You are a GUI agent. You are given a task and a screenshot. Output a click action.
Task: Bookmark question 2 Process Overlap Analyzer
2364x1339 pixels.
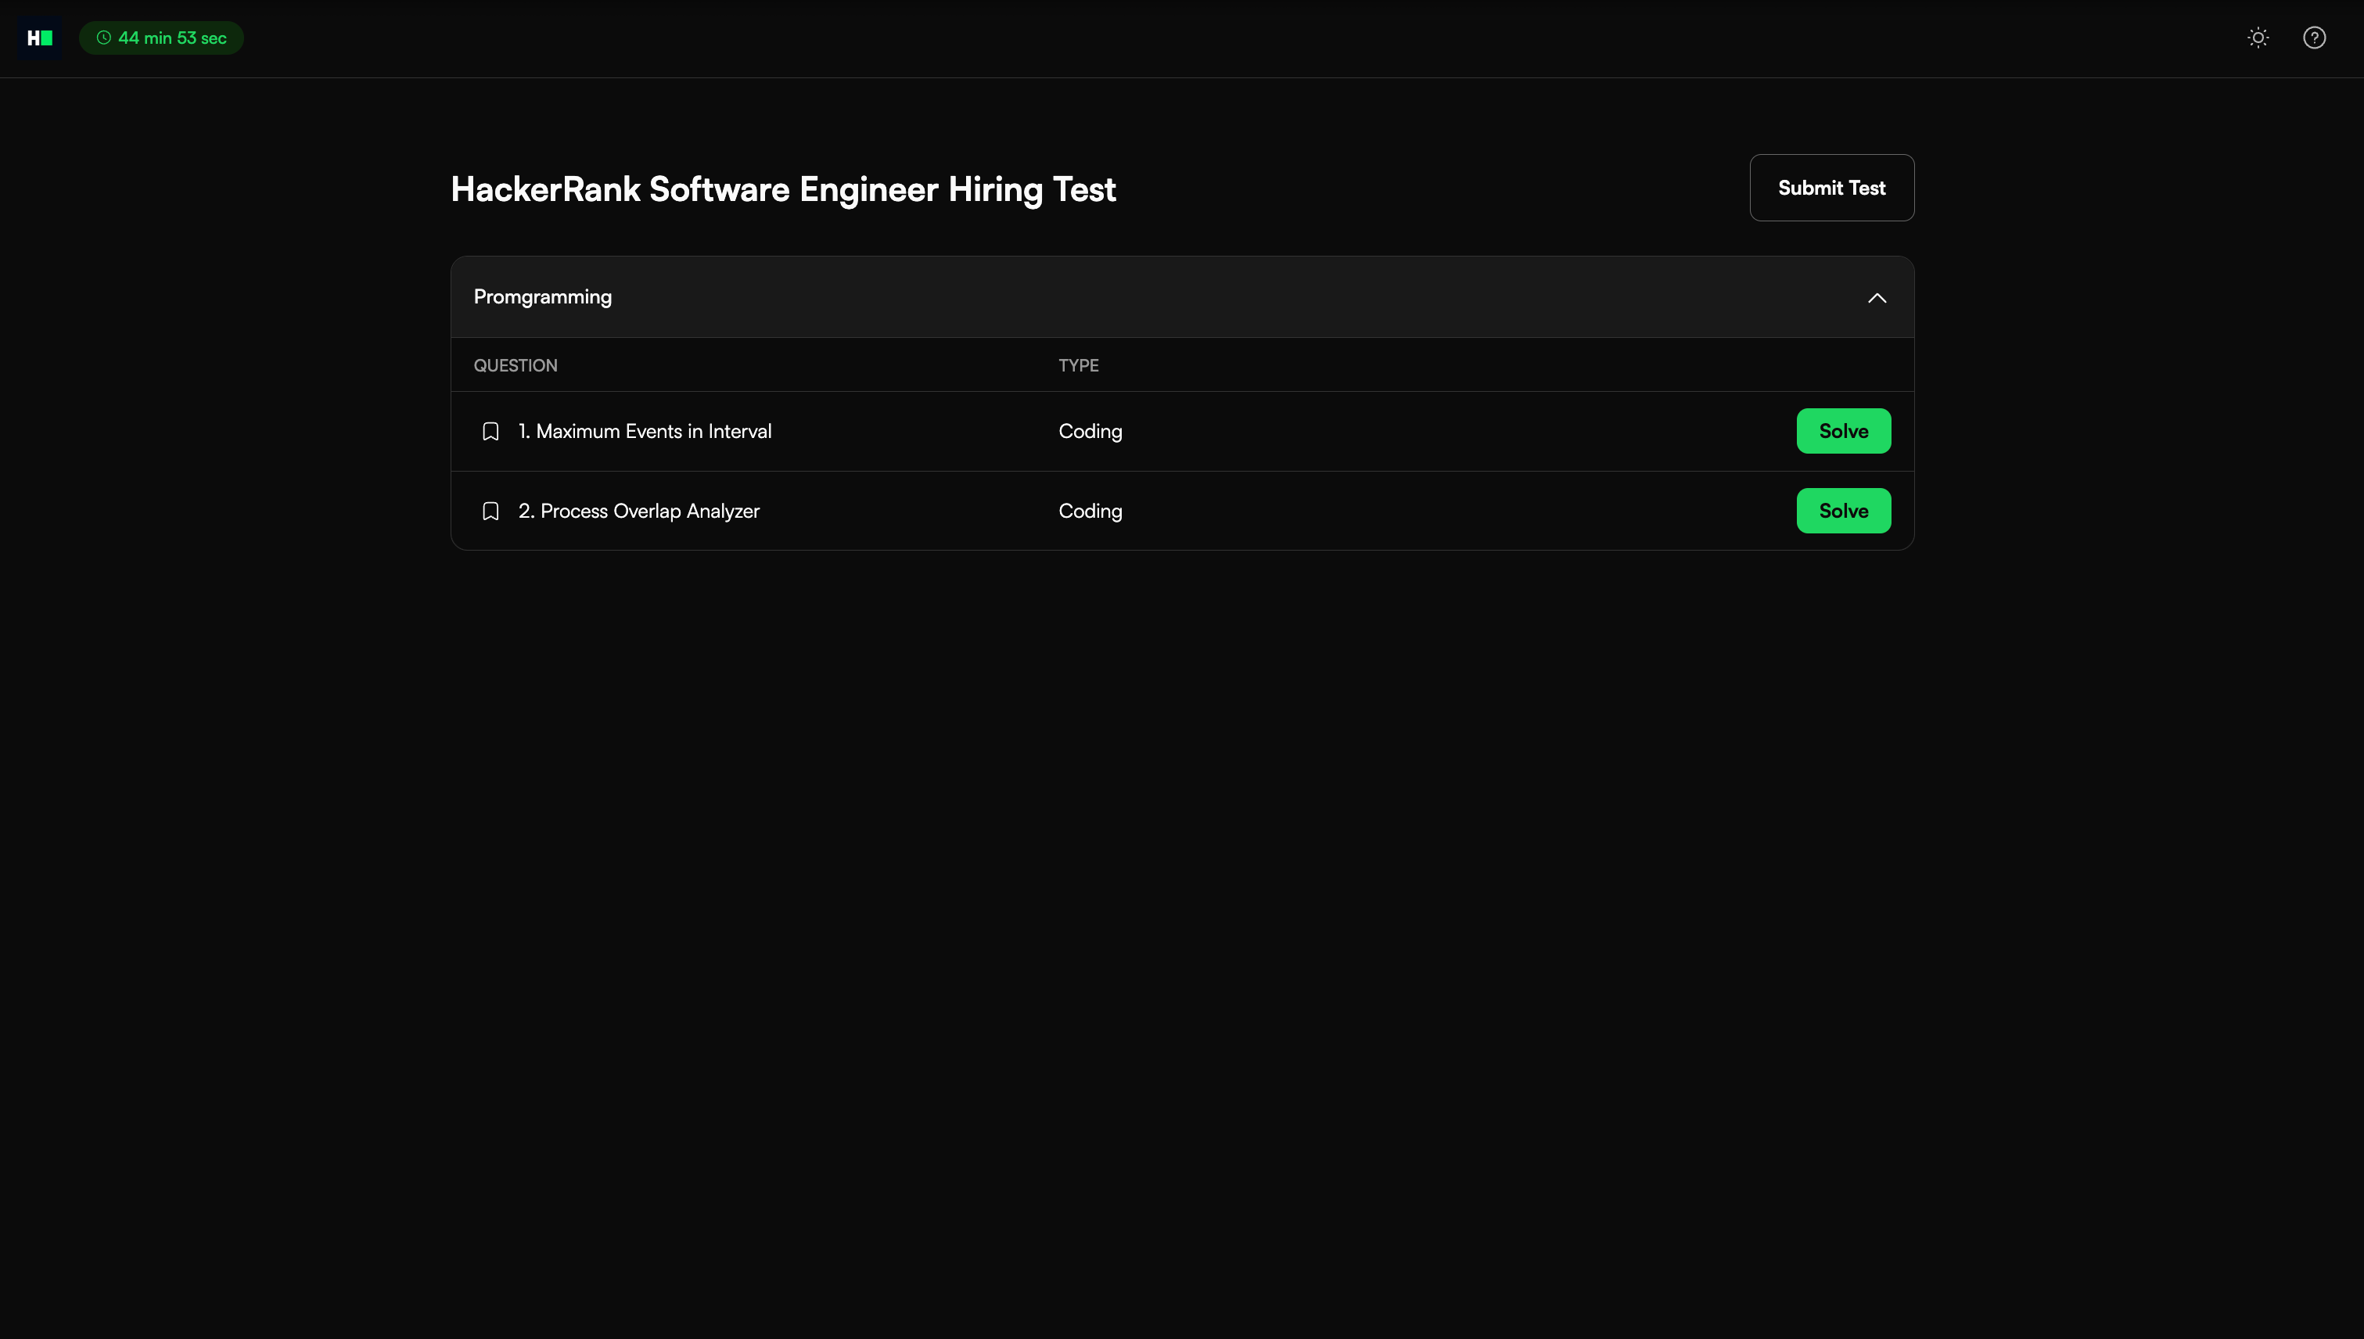[490, 512]
